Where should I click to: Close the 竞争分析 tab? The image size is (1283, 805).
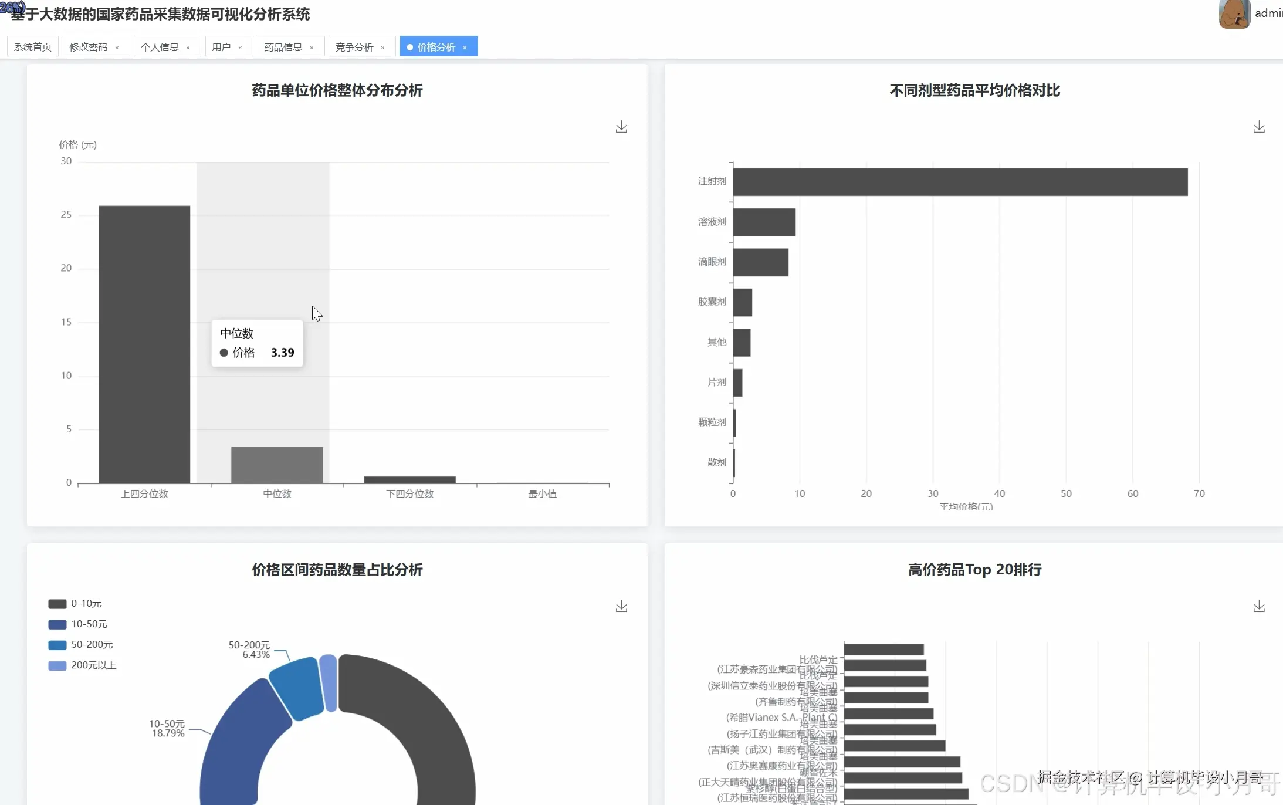tap(383, 48)
